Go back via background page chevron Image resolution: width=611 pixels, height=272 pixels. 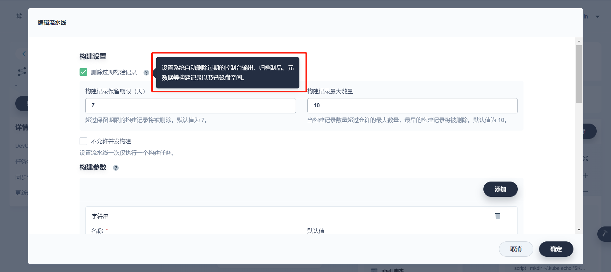coord(24,54)
